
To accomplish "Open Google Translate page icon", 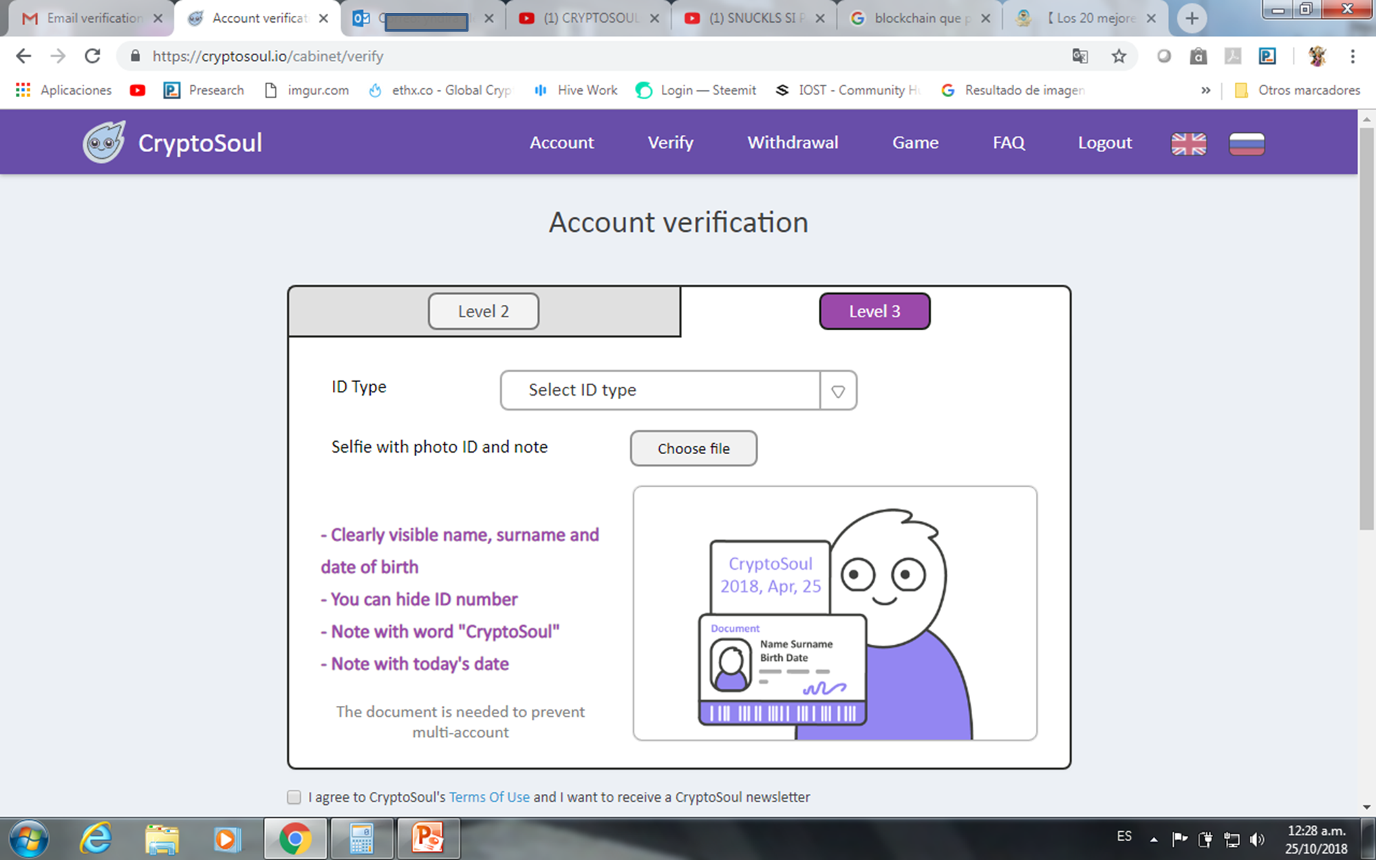I will 1080,56.
